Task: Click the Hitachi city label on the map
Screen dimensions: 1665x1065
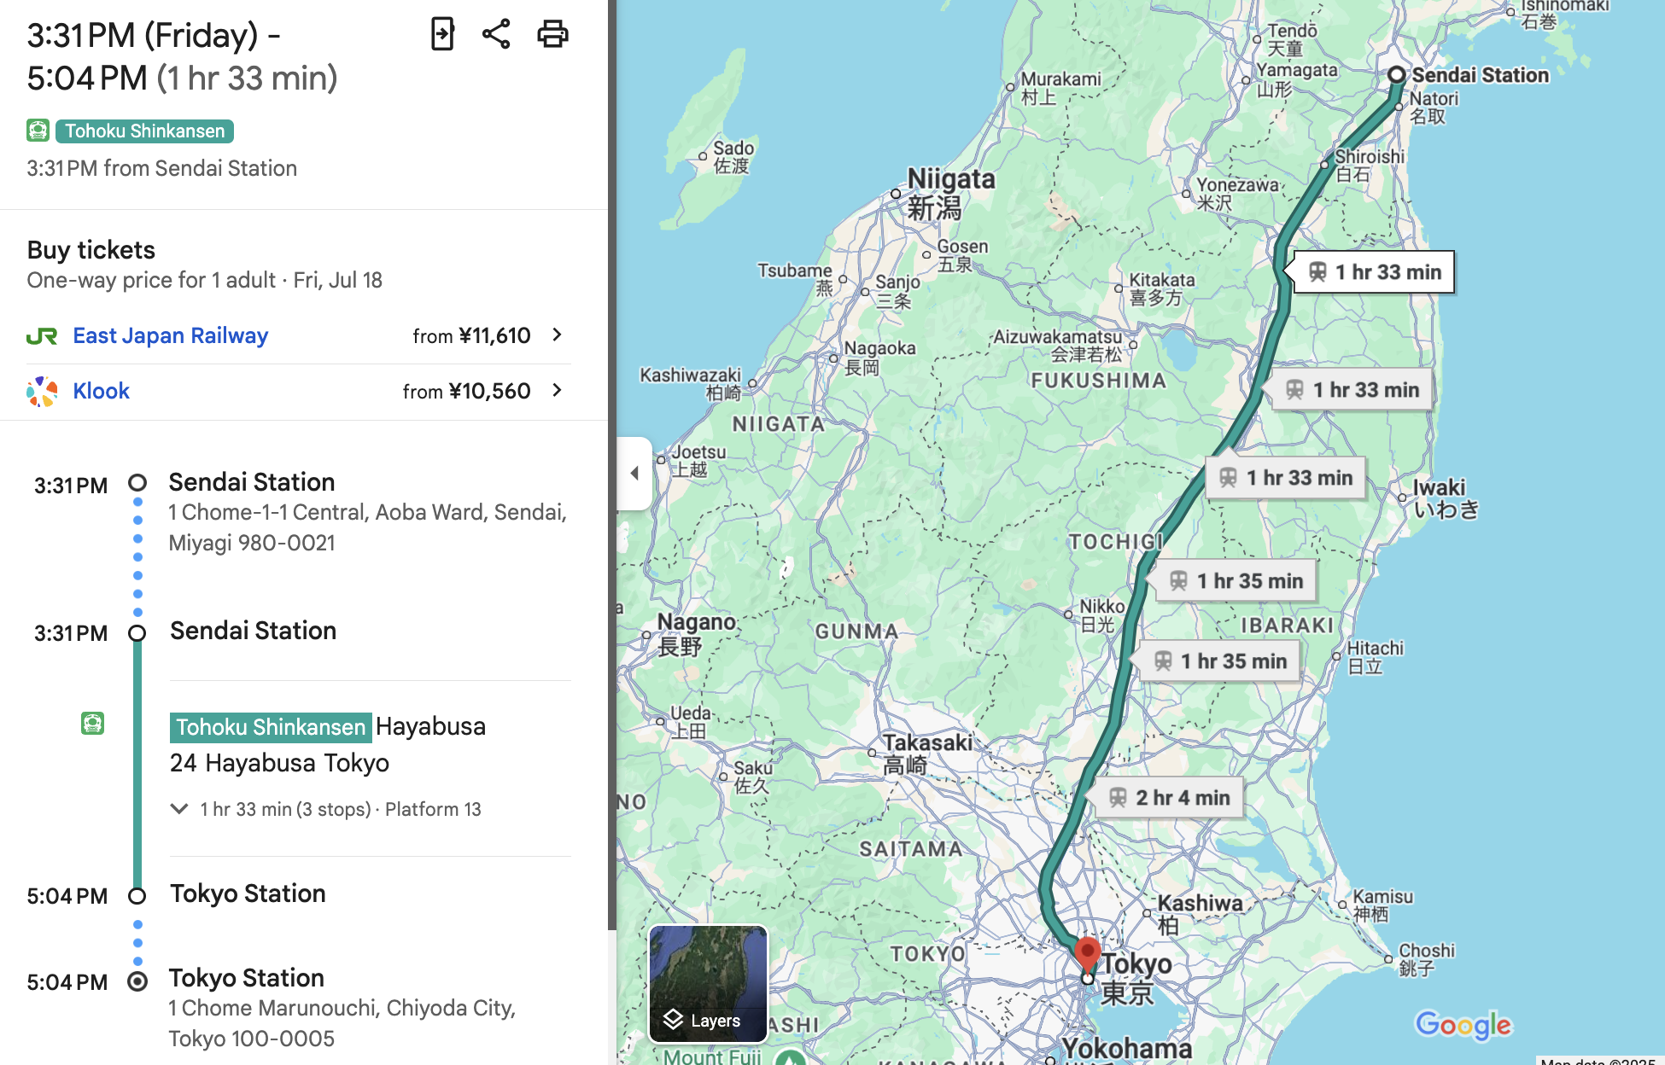Action: (1375, 656)
